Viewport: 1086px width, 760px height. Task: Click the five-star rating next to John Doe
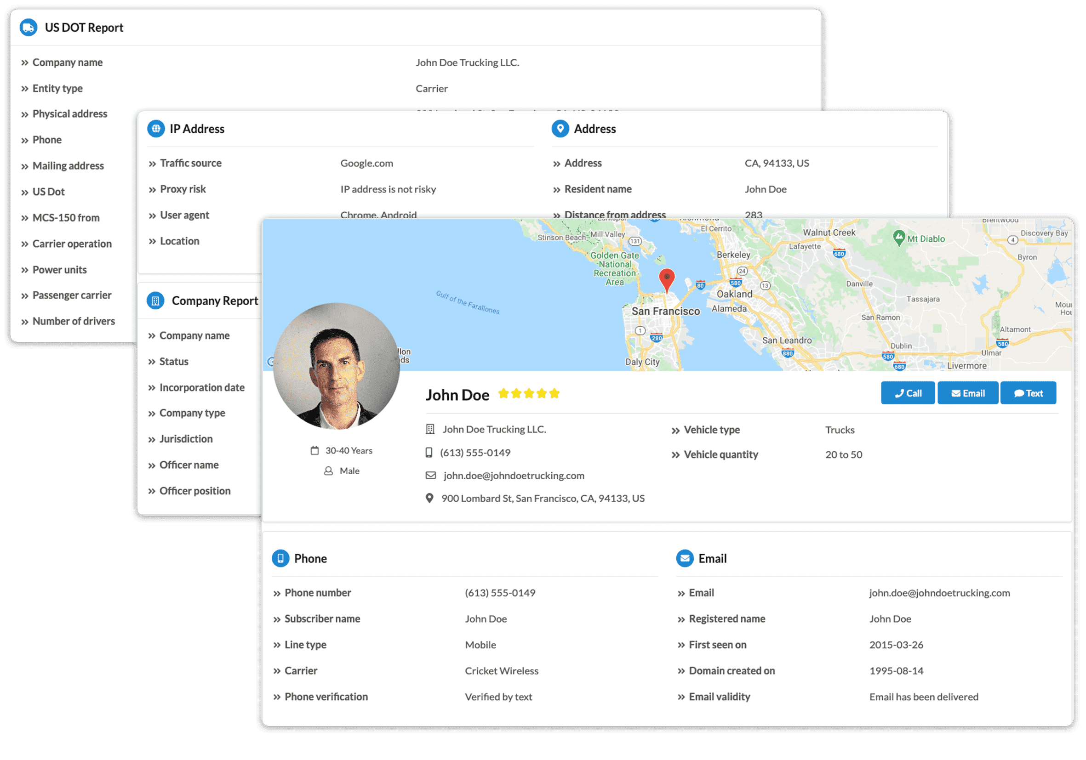529,394
